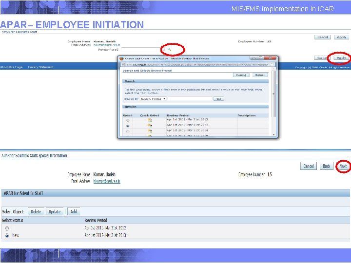The image size is (351, 263).
Task: Click the Update button
Action: tap(55, 211)
